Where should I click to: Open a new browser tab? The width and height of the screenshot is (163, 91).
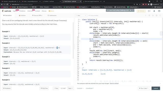tap(104, 2)
